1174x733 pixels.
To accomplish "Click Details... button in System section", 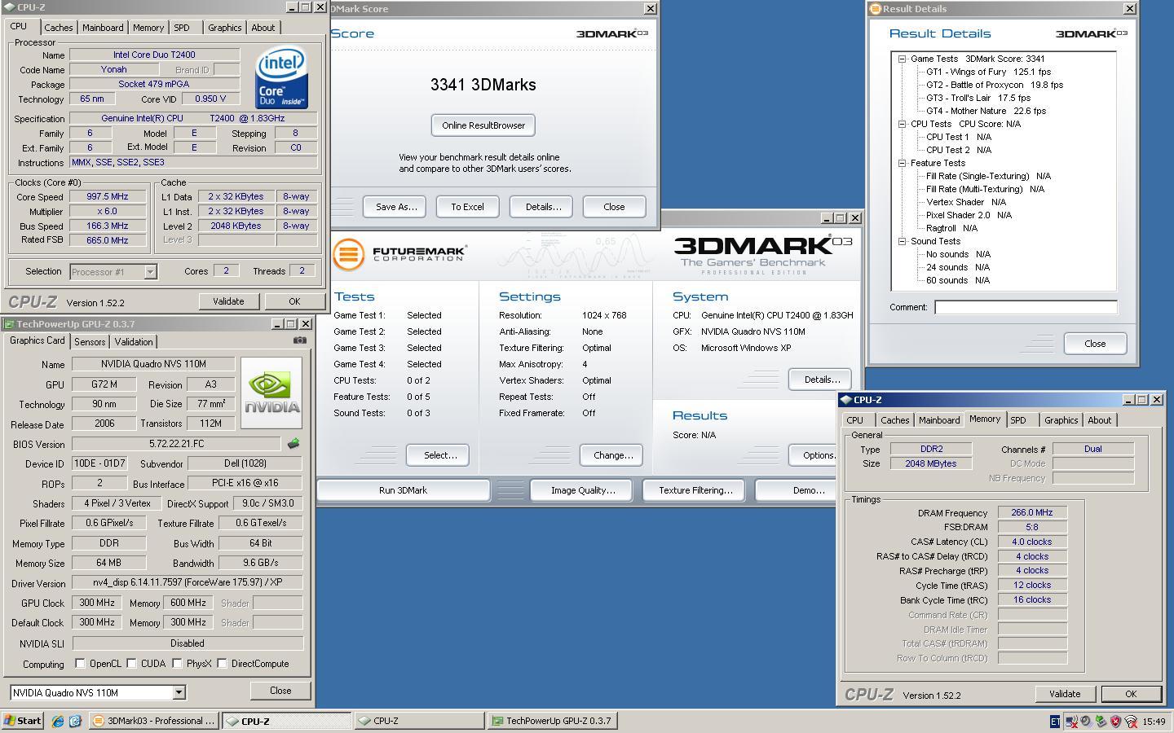I will pos(822,380).
